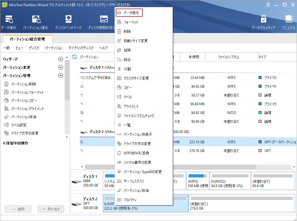The image size is (297, 221).
Task: Select 一覧 in the context menu
Action: pyautogui.click(x=144, y=125)
